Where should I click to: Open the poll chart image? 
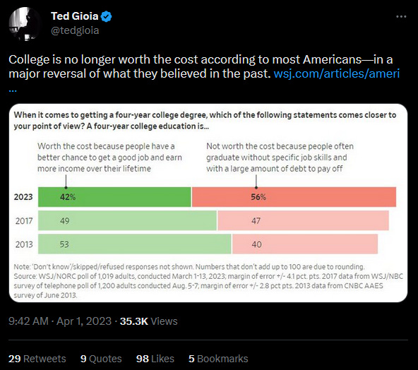(208, 203)
